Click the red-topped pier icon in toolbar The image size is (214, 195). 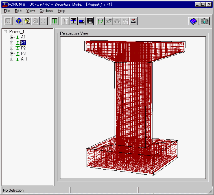[x=133, y=21]
